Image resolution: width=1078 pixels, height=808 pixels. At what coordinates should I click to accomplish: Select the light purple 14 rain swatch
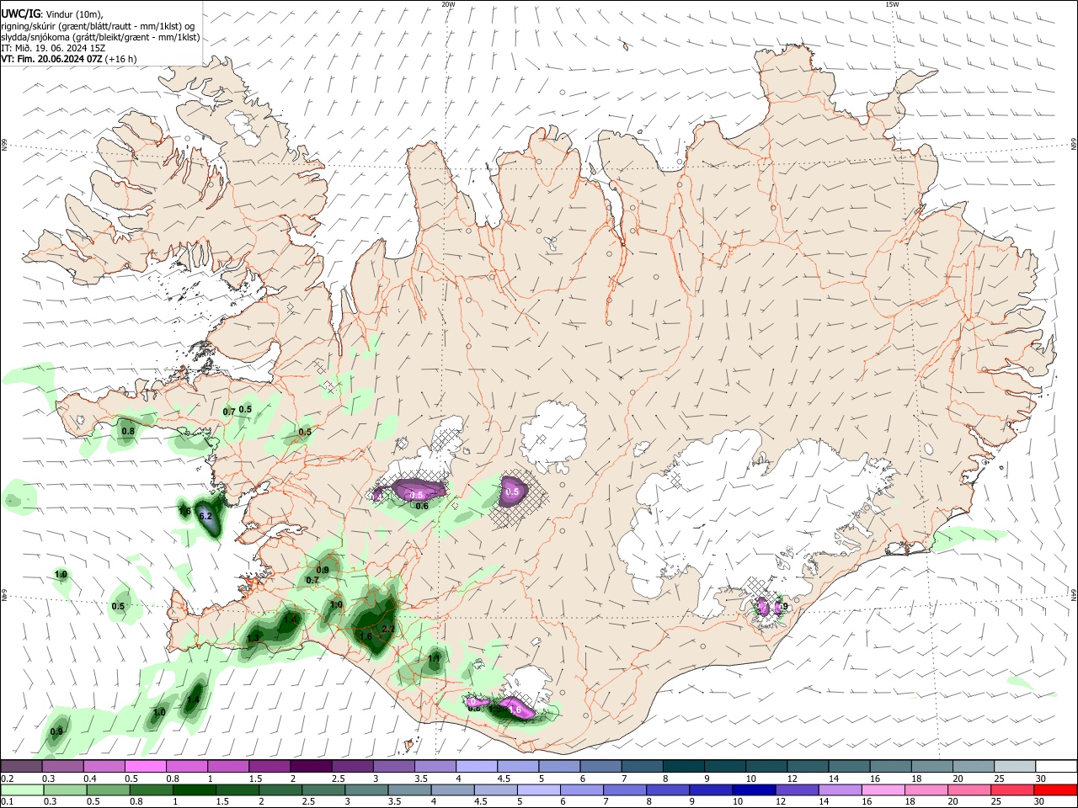click(841, 790)
